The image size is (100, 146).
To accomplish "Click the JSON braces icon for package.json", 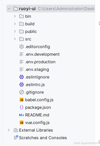I will coord(22,107).
